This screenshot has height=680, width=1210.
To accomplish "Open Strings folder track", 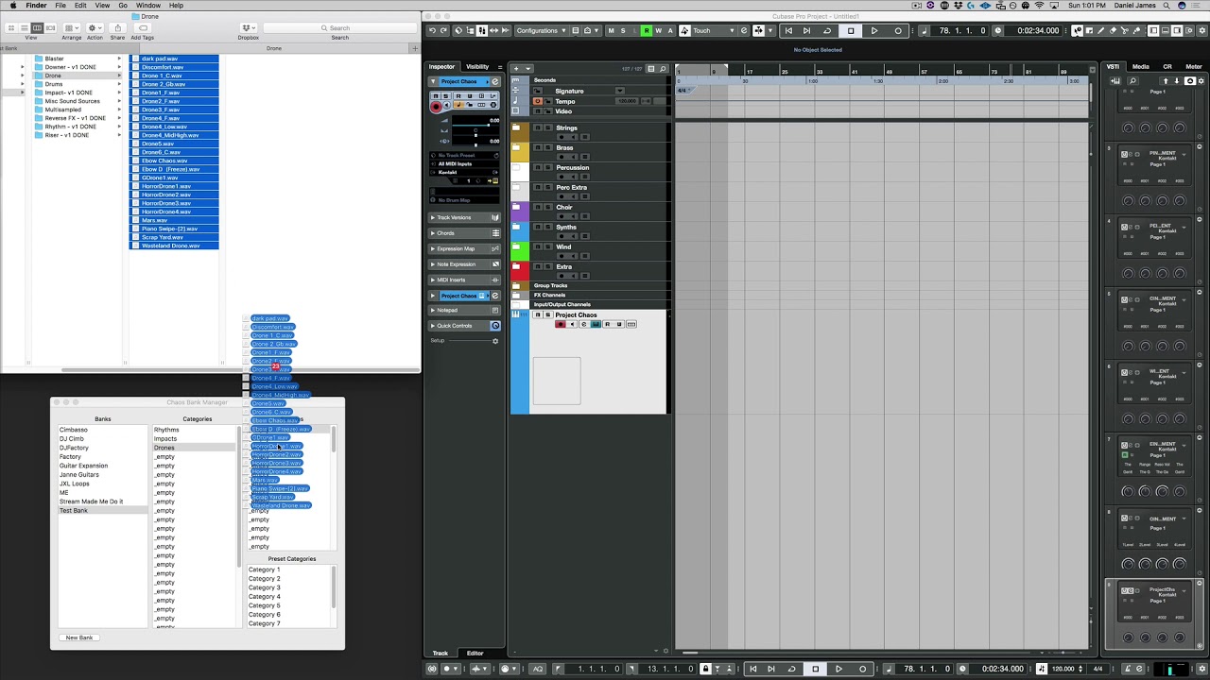I will click(x=516, y=127).
